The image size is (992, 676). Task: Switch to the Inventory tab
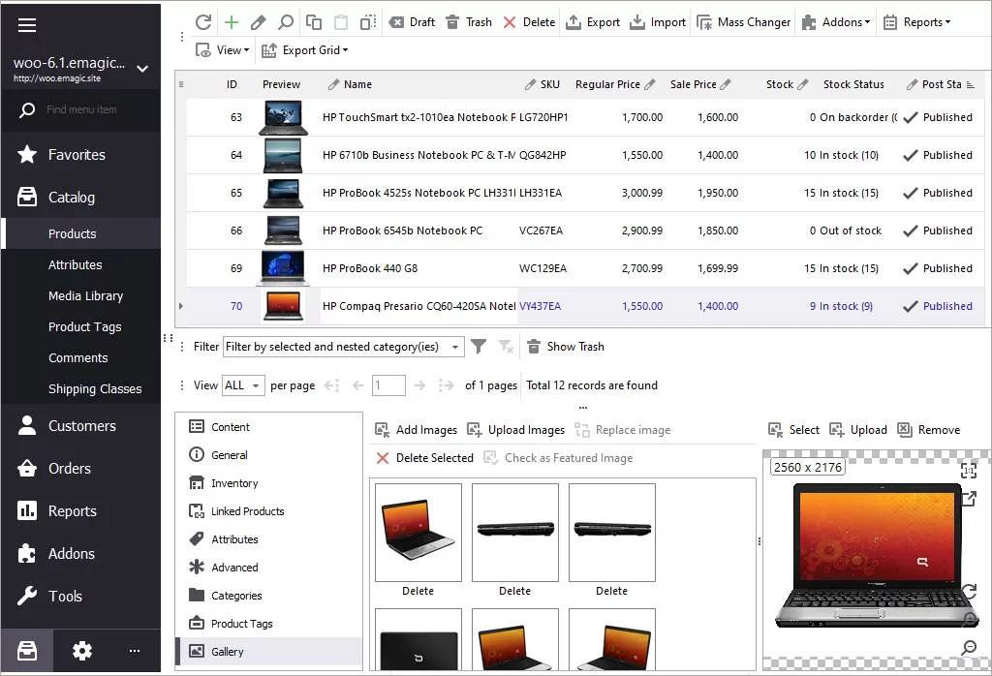tap(234, 483)
